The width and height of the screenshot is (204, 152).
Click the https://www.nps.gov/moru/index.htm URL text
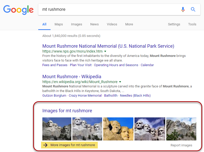72,51
